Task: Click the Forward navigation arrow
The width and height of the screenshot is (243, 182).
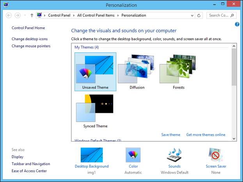Action: coord(18,15)
